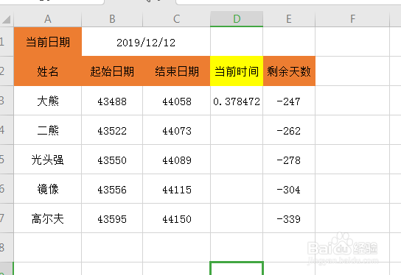Select row 7 header
Viewport: 401px width, 275px height.
pyautogui.click(x=7, y=218)
